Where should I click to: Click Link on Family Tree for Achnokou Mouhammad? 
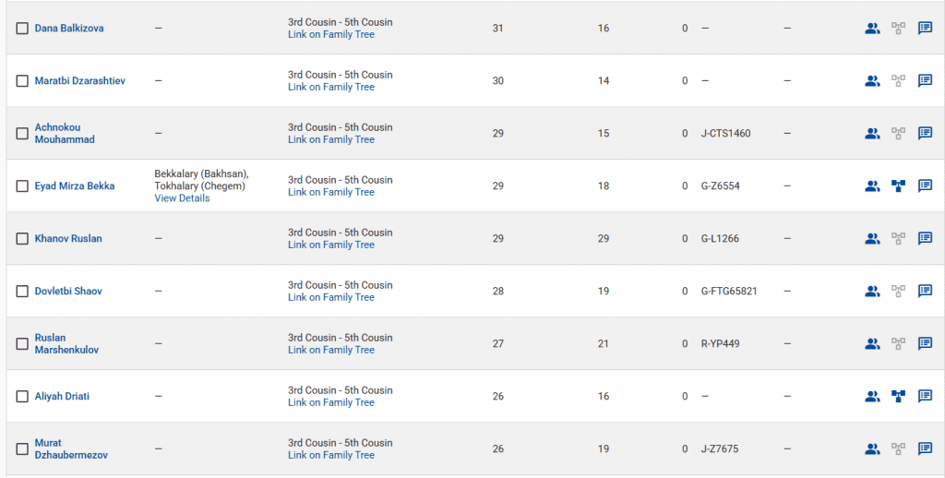[330, 139]
